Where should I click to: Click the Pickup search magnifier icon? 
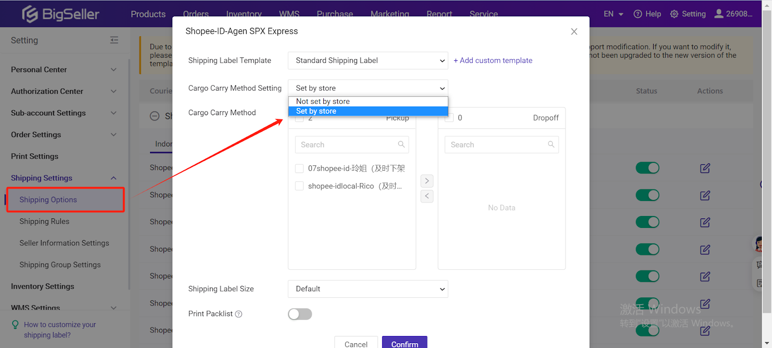[401, 144]
